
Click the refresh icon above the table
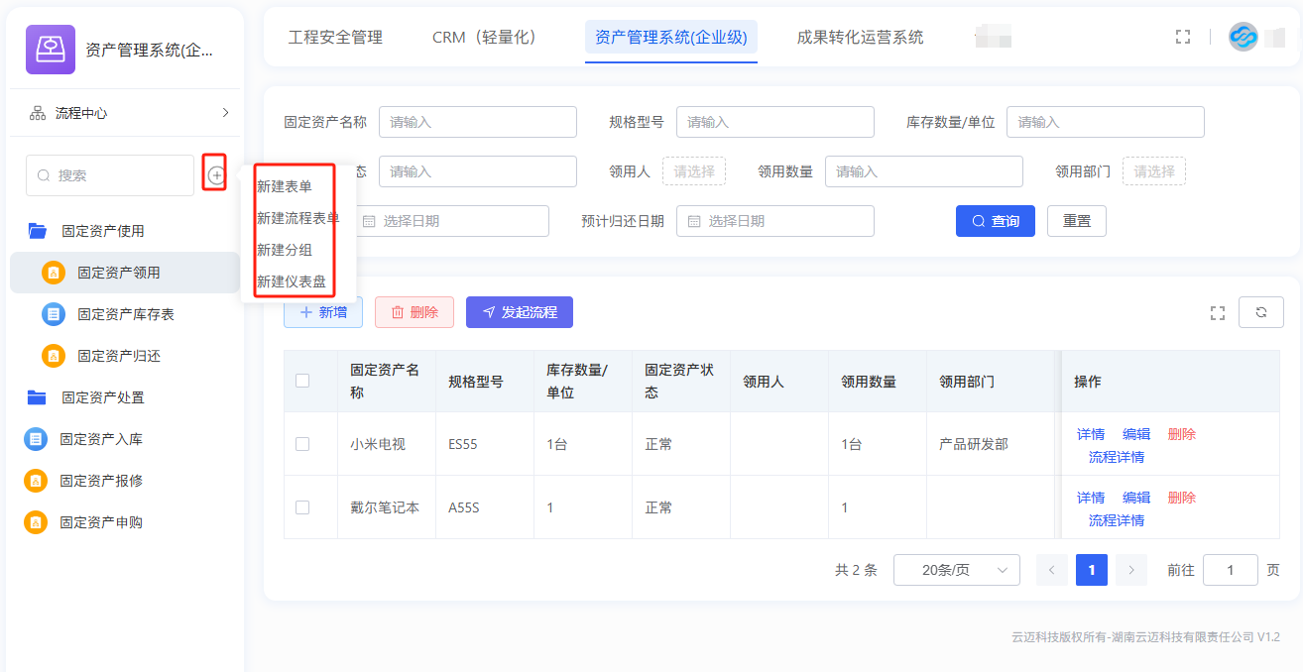click(1261, 312)
